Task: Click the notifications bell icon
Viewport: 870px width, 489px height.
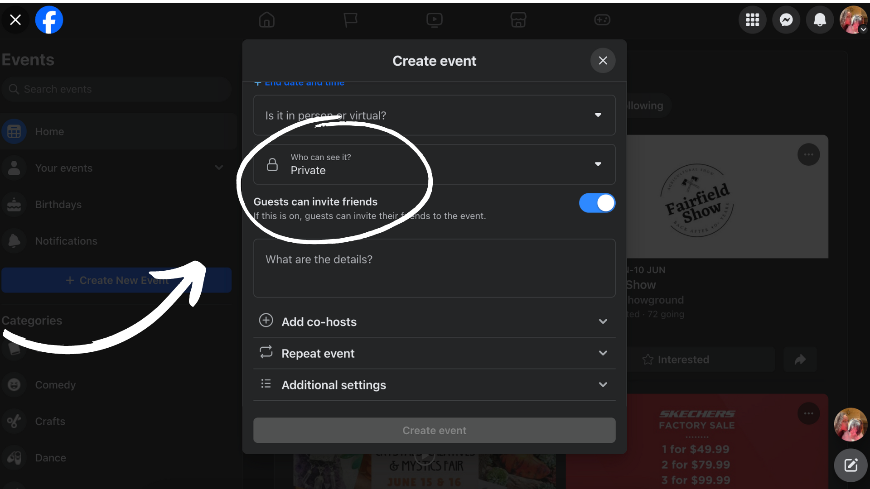Action: [x=820, y=20]
